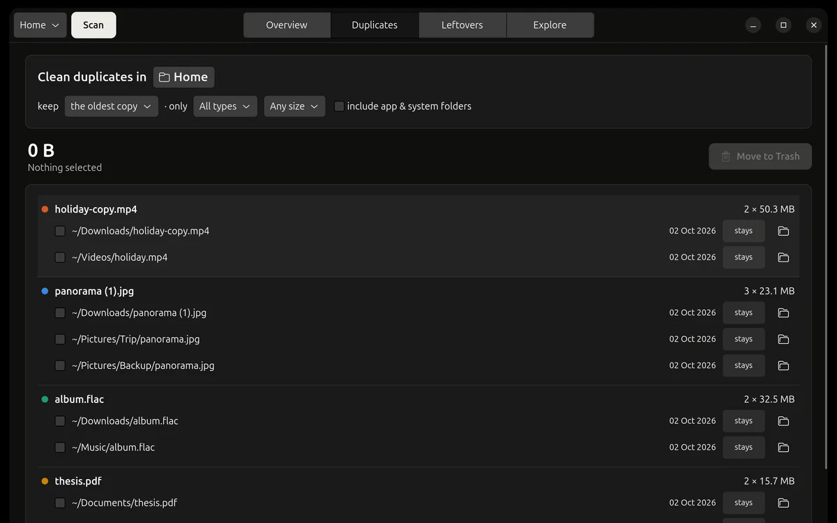This screenshot has height=523, width=837.
Task: Tick checkbox for ~/Downloads/holiday-copy.mp4
Action: click(x=60, y=231)
